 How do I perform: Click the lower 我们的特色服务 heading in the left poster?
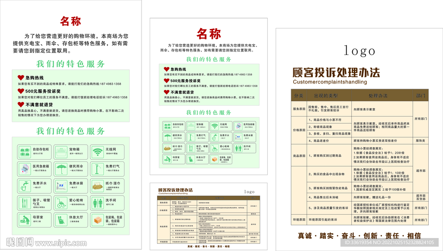[71, 131]
